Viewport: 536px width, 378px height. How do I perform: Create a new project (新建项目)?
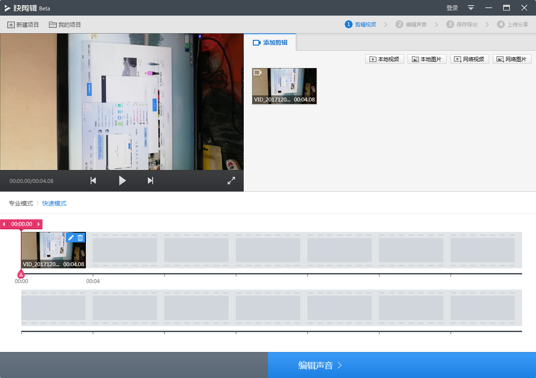pyautogui.click(x=23, y=25)
